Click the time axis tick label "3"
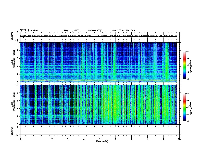The width and height of the screenshot is (202, 156). pyautogui.click(x=68, y=139)
